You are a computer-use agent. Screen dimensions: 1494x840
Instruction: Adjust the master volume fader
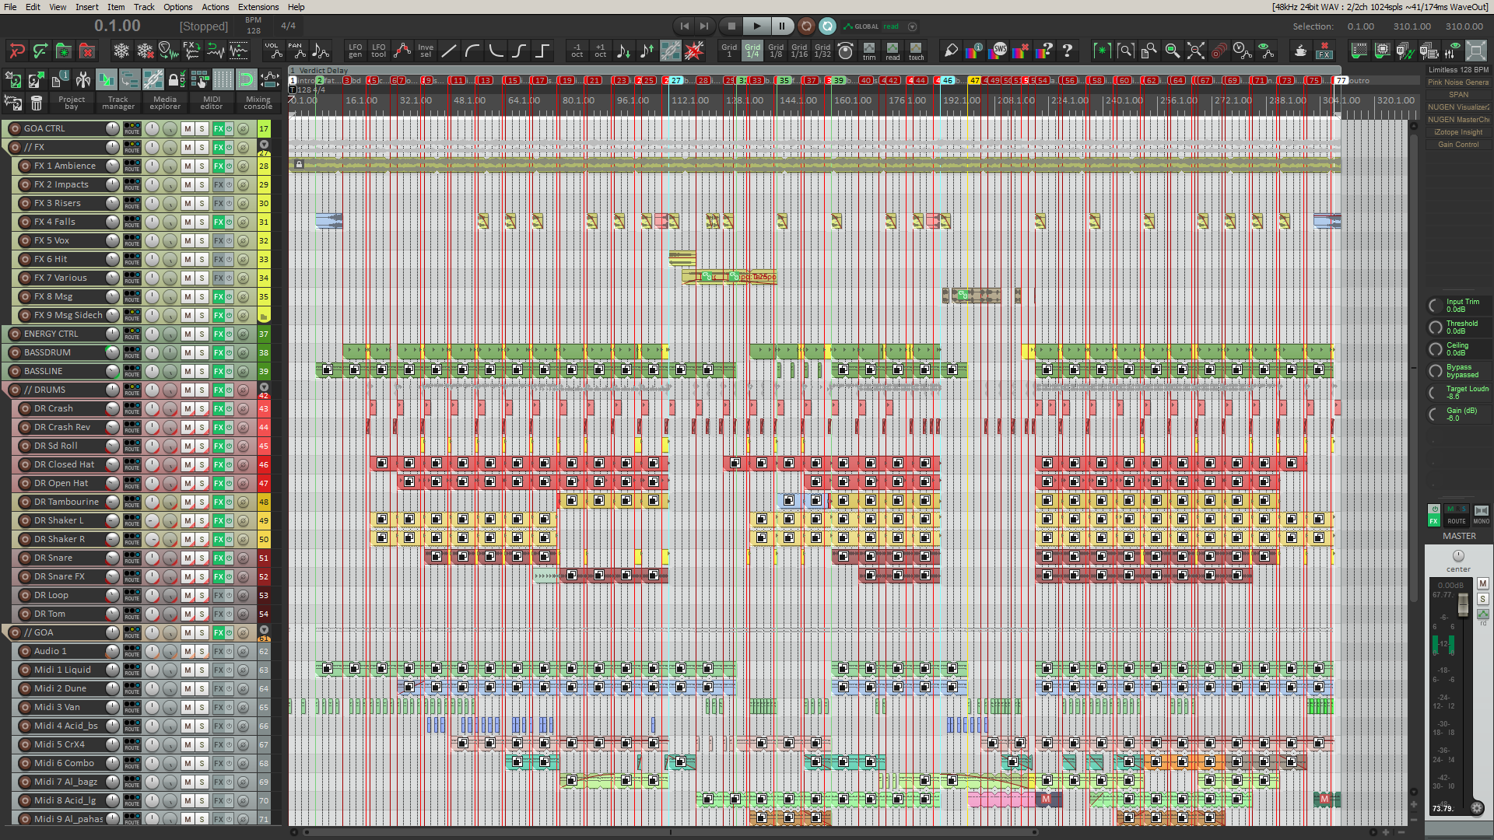click(x=1463, y=604)
